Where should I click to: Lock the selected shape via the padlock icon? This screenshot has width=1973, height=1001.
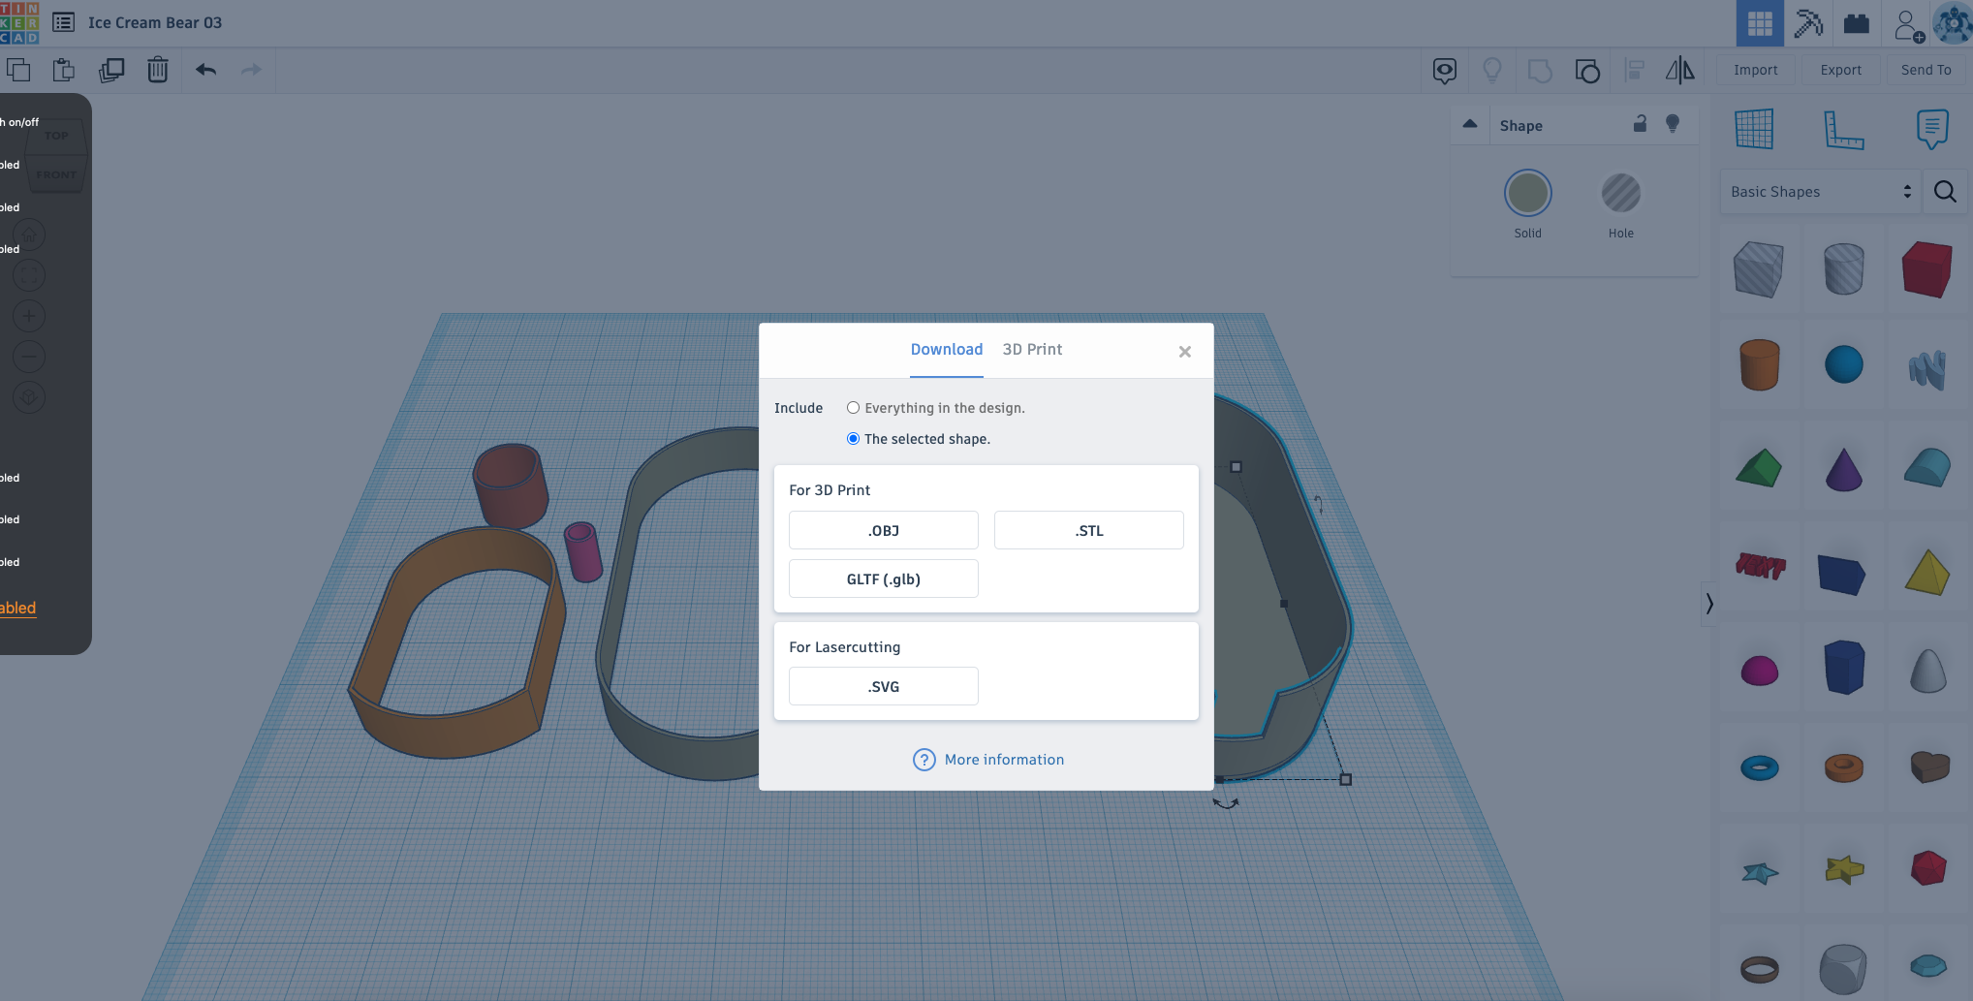(x=1641, y=124)
